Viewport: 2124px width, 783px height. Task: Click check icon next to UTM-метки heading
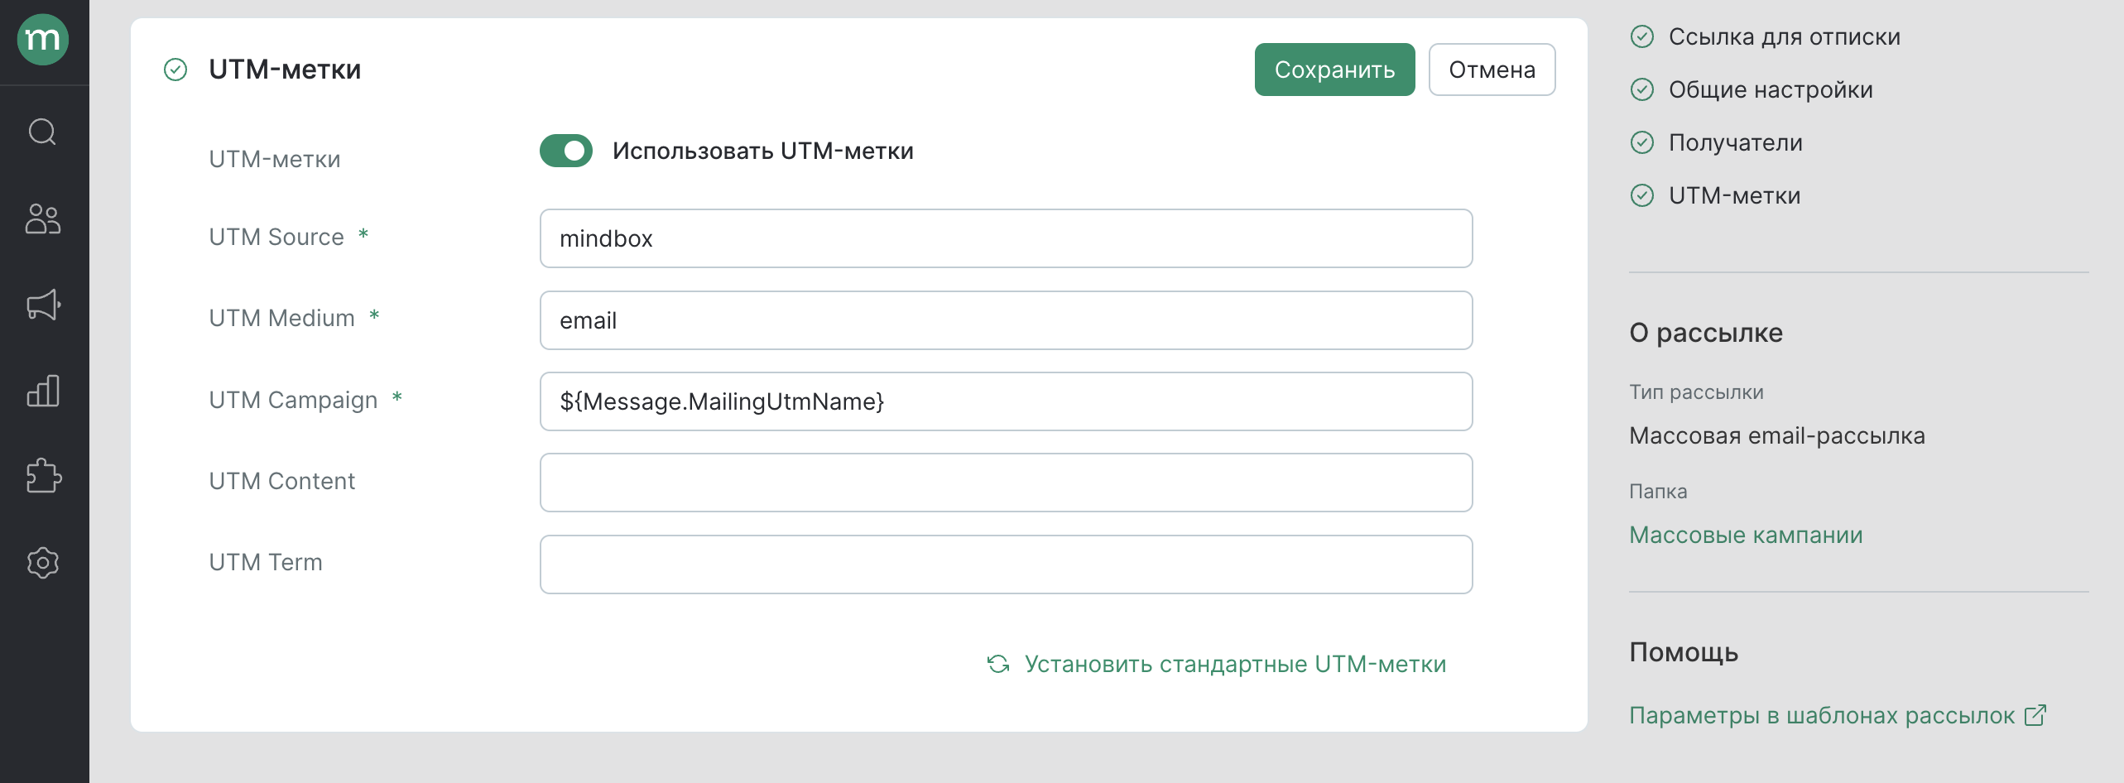point(175,70)
